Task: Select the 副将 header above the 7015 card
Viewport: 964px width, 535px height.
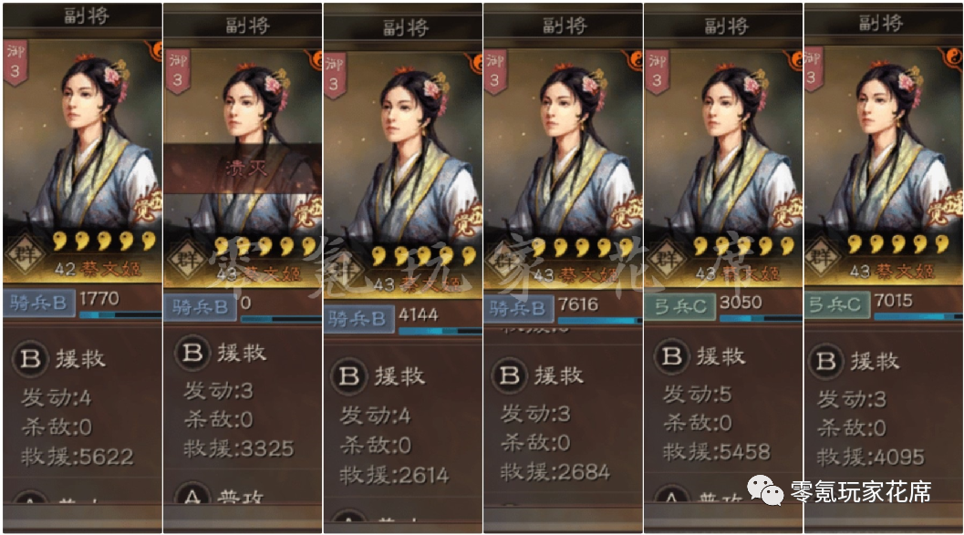Action: [880, 24]
